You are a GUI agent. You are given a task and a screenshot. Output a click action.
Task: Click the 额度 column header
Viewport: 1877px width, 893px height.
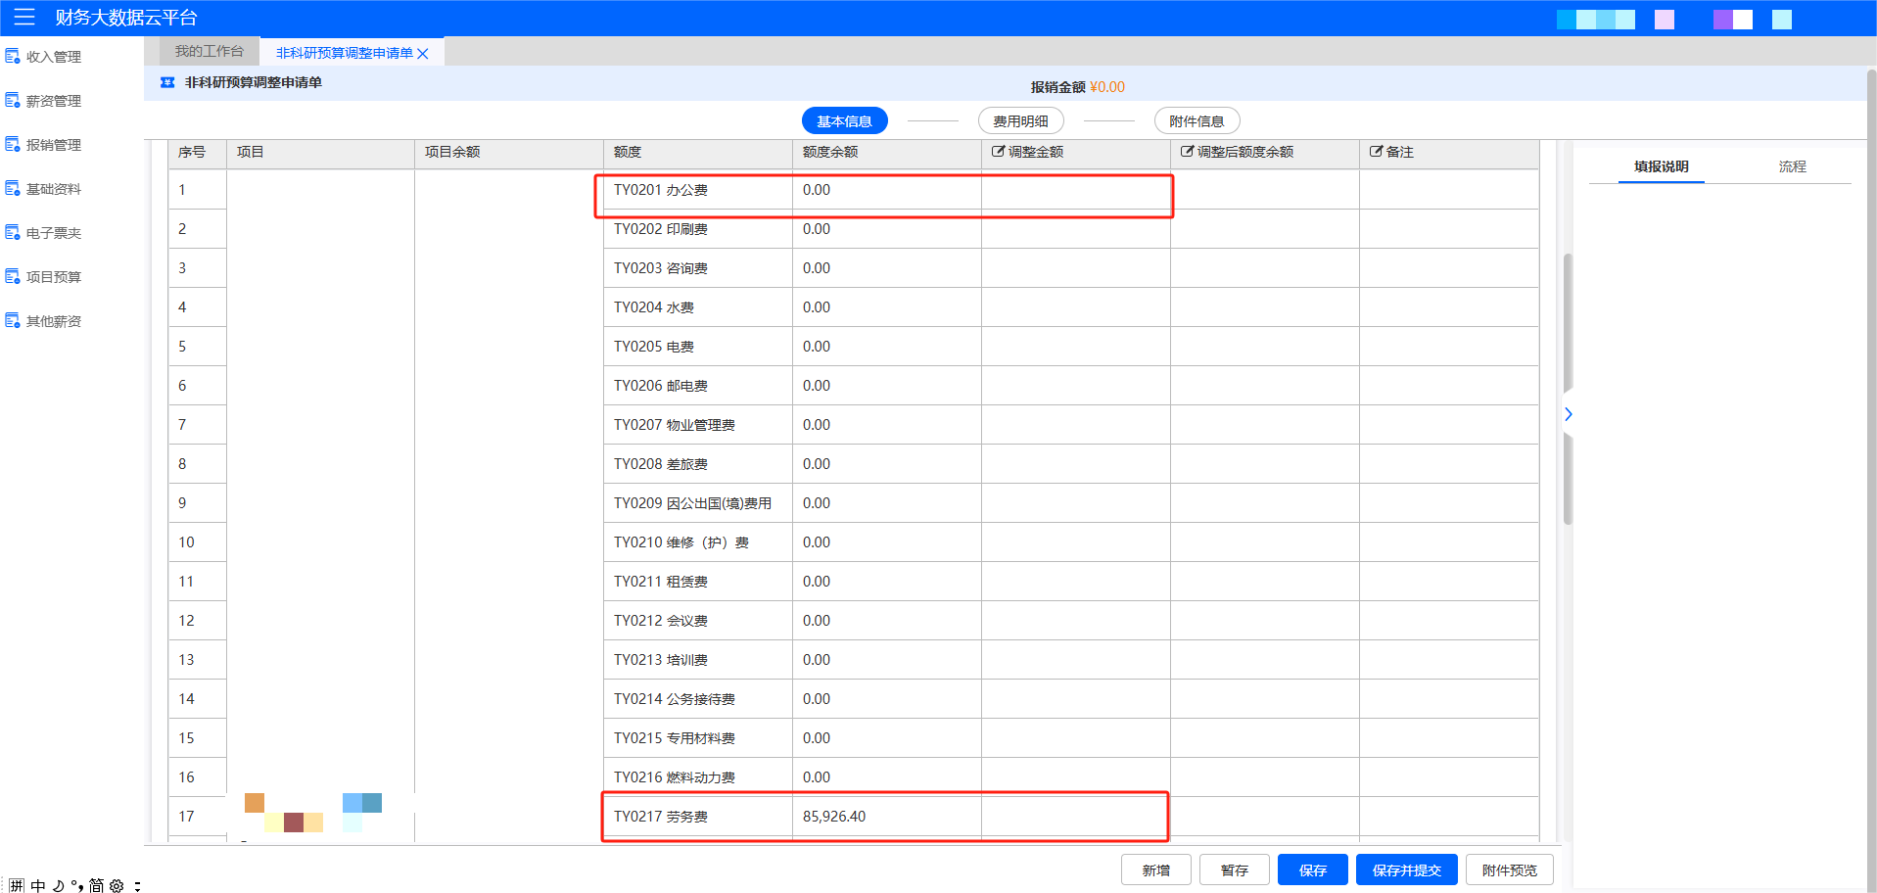point(697,152)
